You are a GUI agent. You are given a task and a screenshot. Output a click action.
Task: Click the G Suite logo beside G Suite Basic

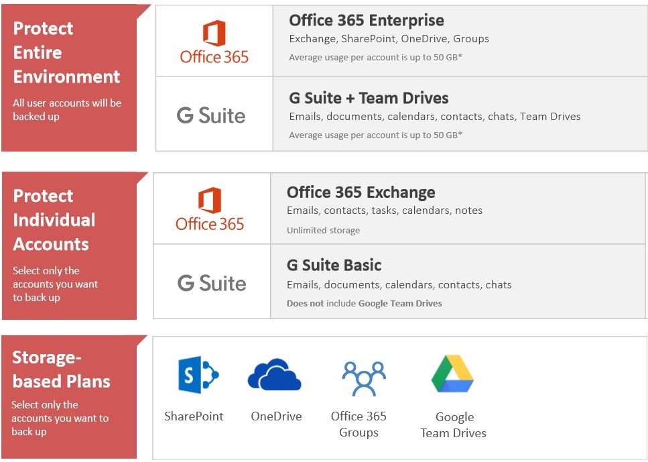click(212, 284)
